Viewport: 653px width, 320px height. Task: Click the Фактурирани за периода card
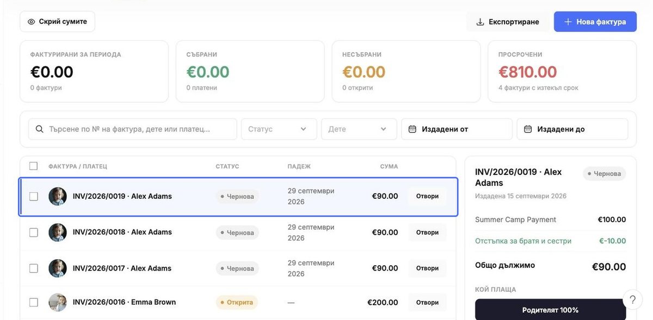click(94, 71)
